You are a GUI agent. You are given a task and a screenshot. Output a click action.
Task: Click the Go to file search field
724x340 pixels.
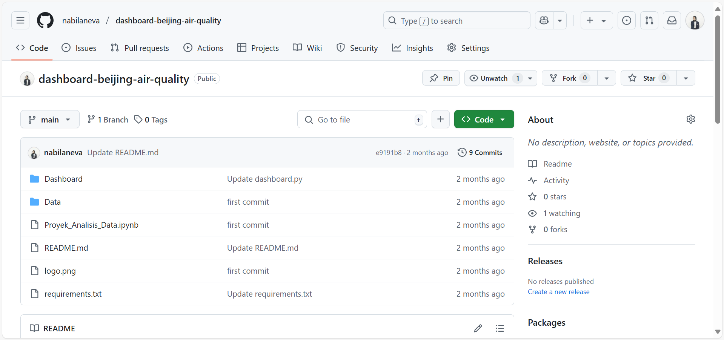(x=362, y=119)
